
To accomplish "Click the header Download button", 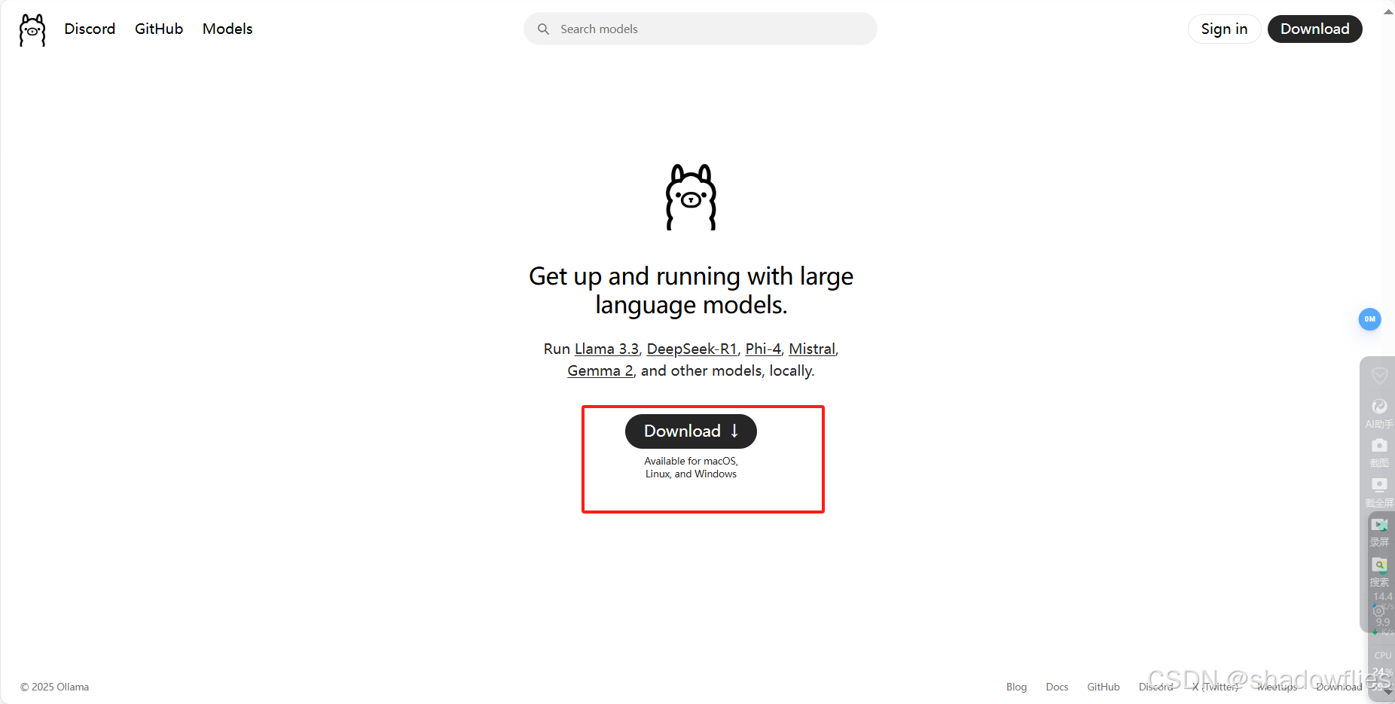I will coord(1314,29).
